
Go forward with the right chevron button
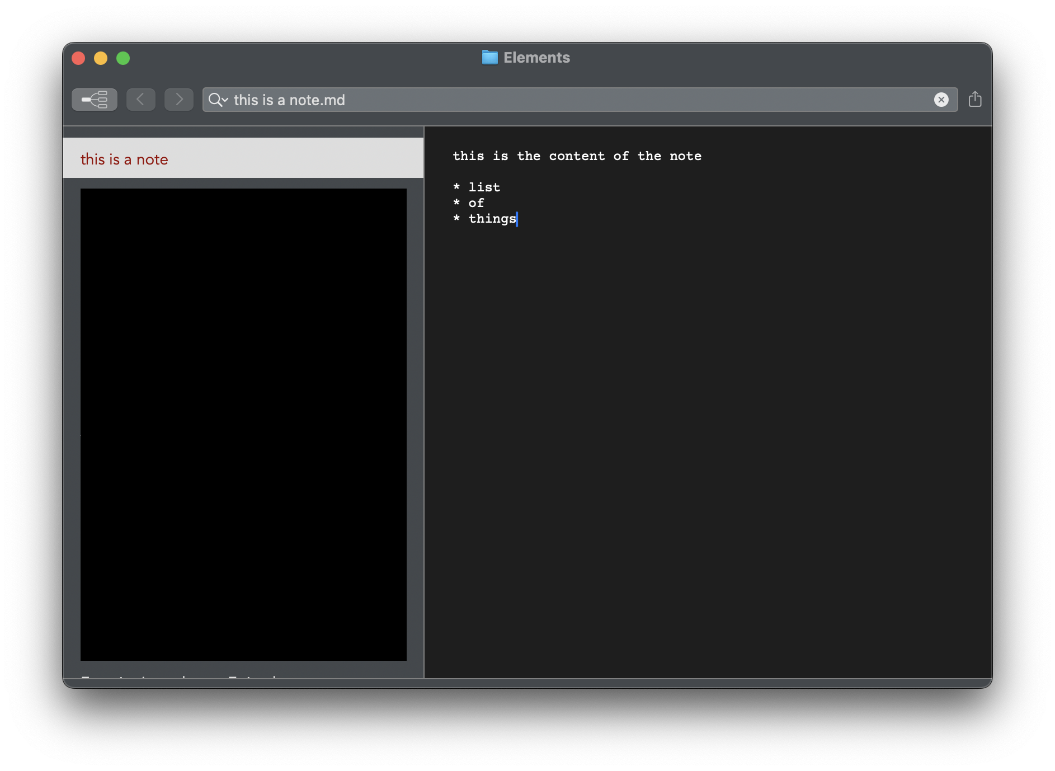[179, 100]
